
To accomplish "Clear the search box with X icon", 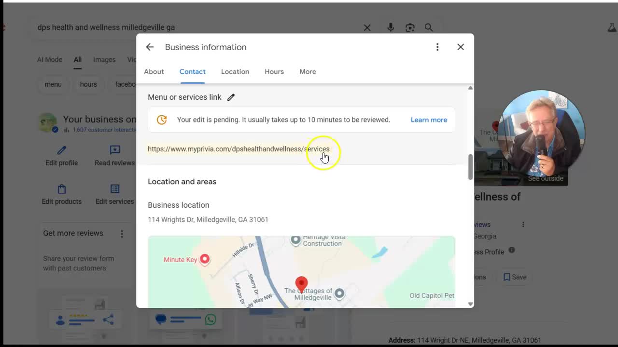I will click(x=367, y=28).
